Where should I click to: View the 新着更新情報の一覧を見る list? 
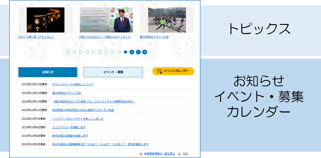coord(159,154)
